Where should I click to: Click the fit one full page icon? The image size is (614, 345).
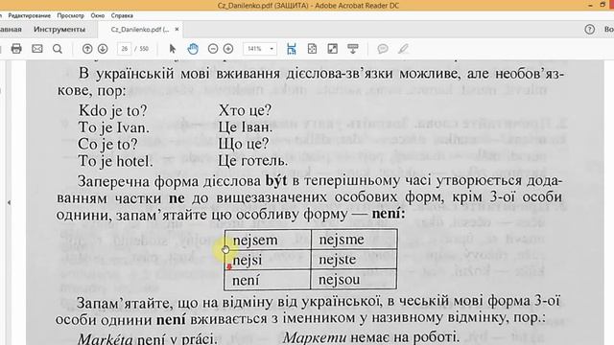[x=312, y=49]
